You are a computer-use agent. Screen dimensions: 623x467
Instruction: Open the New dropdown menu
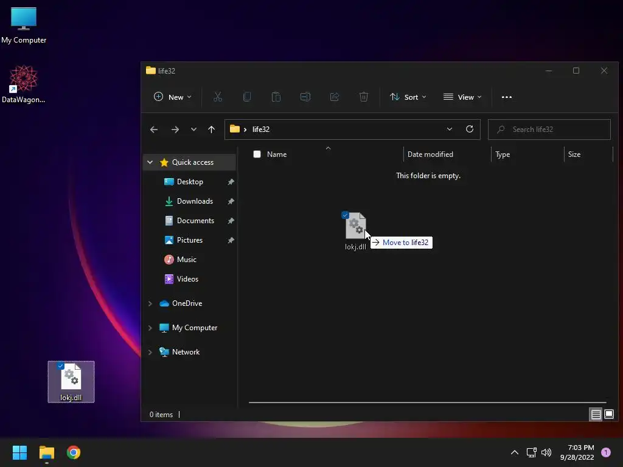click(x=173, y=97)
